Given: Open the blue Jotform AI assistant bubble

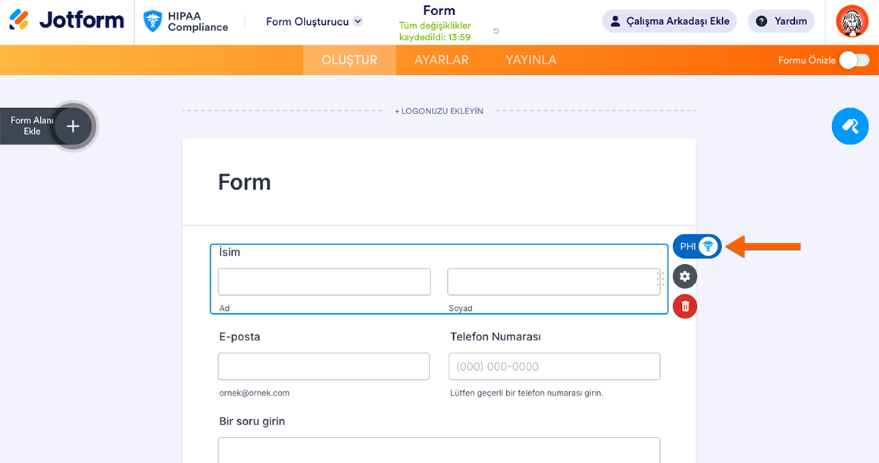Looking at the screenshot, I should (x=849, y=126).
